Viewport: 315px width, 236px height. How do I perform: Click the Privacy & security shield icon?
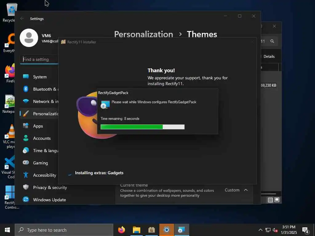[x=26, y=187]
